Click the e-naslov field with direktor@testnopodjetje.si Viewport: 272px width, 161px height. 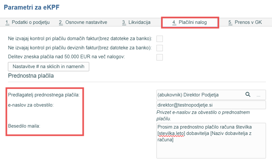pos(211,105)
